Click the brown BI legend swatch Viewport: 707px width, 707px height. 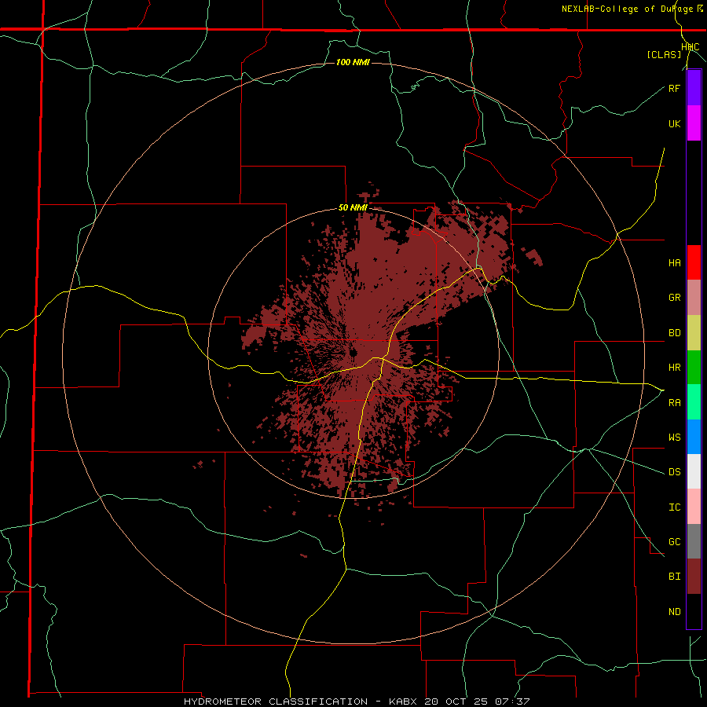point(694,577)
